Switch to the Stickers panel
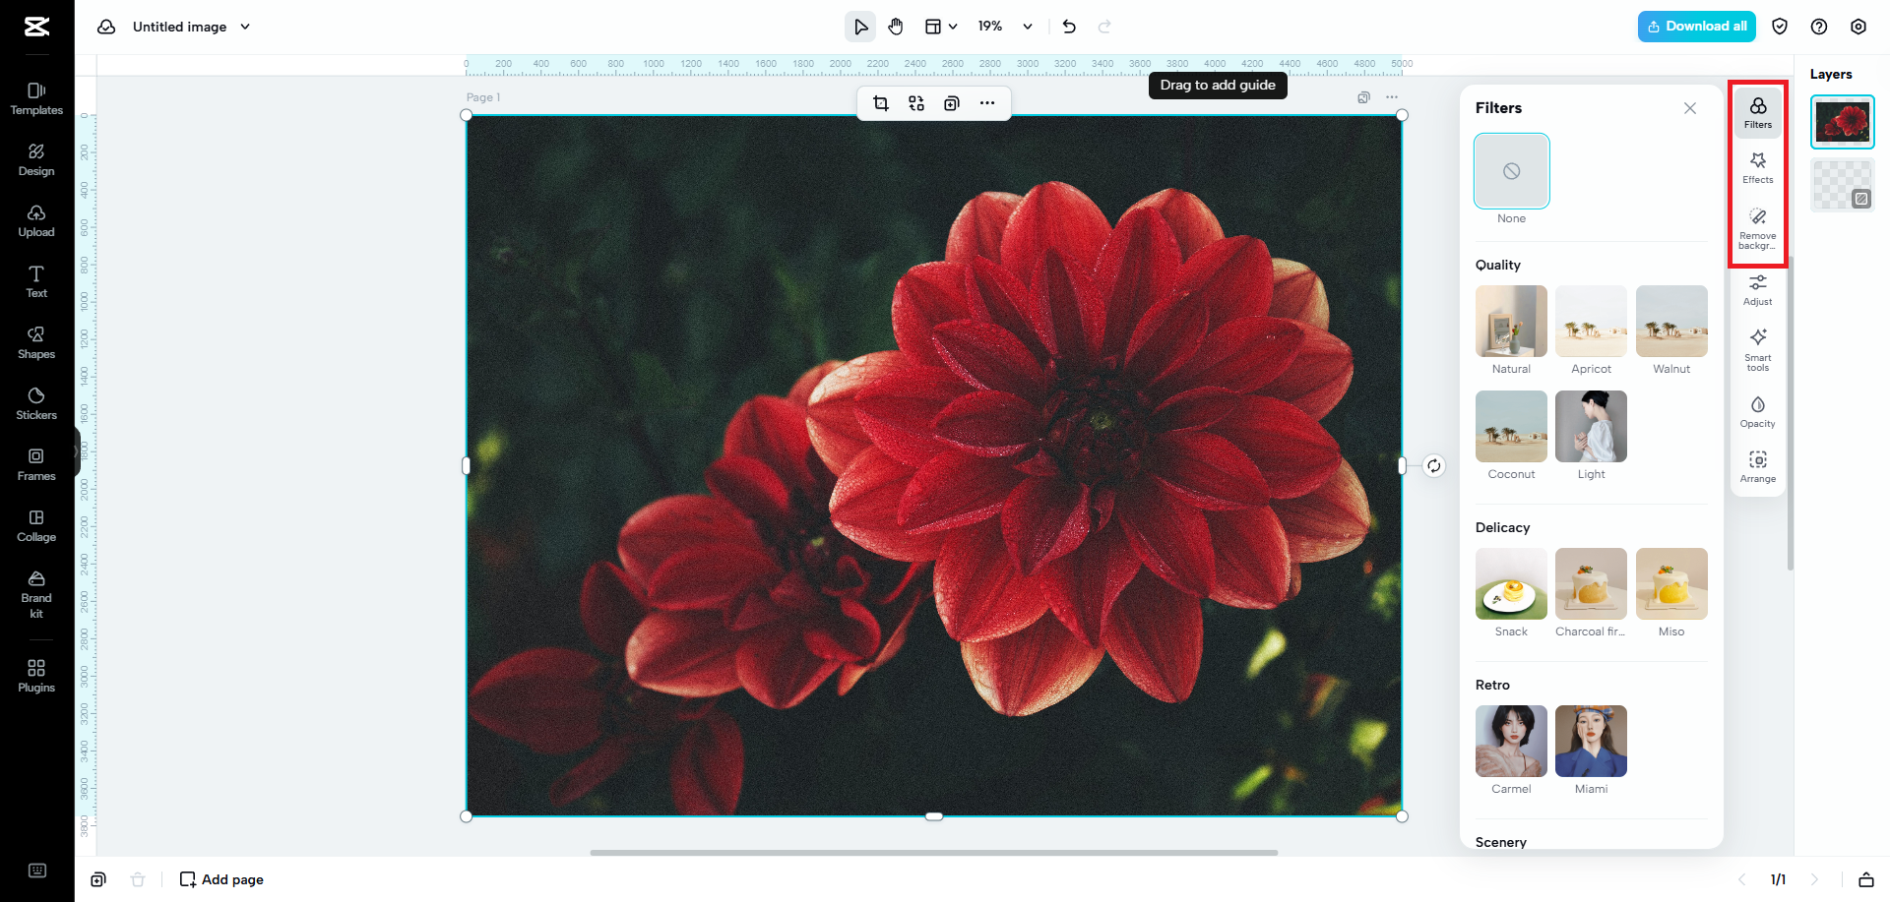This screenshot has width=1890, height=902. point(35,403)
